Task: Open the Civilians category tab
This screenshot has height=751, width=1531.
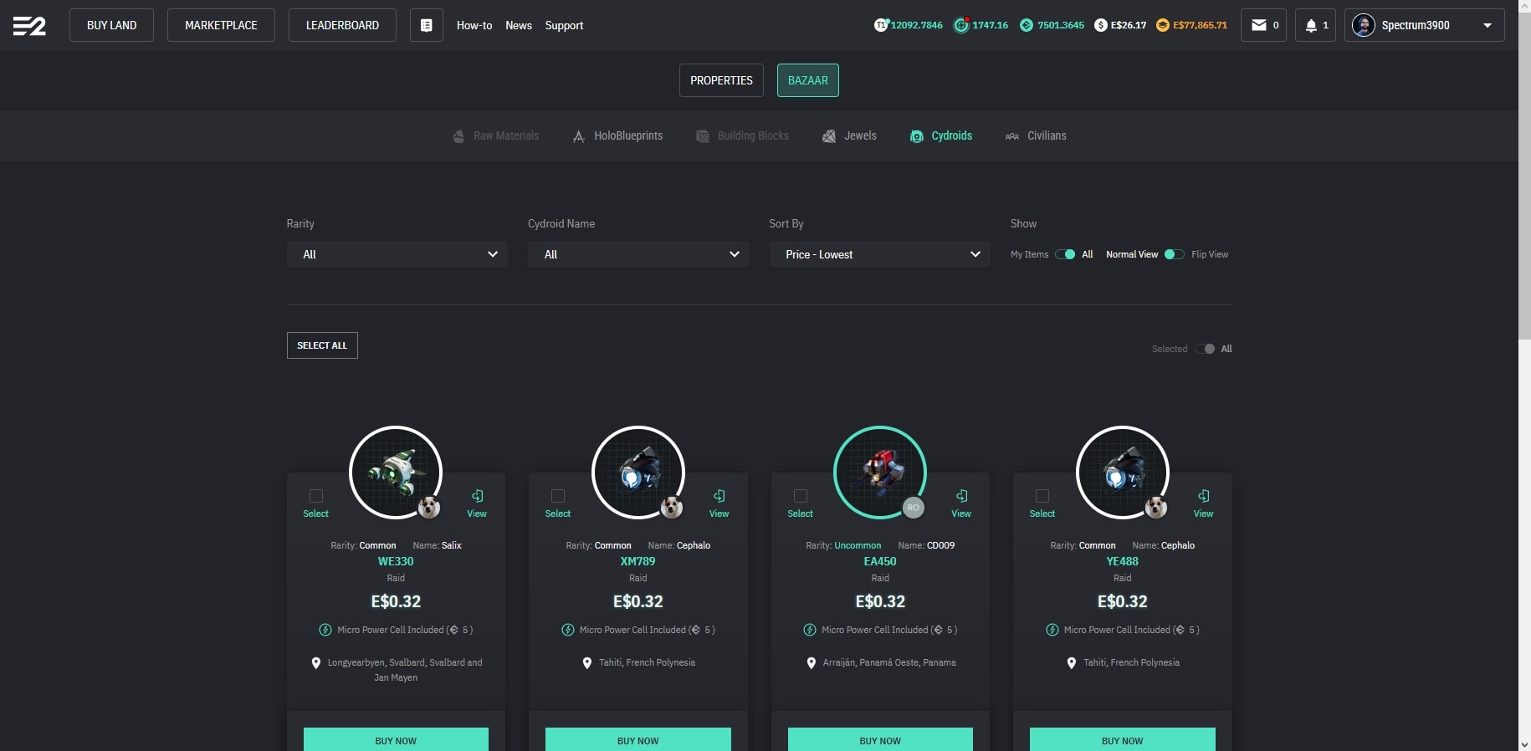Action: tap(1037, 135)
